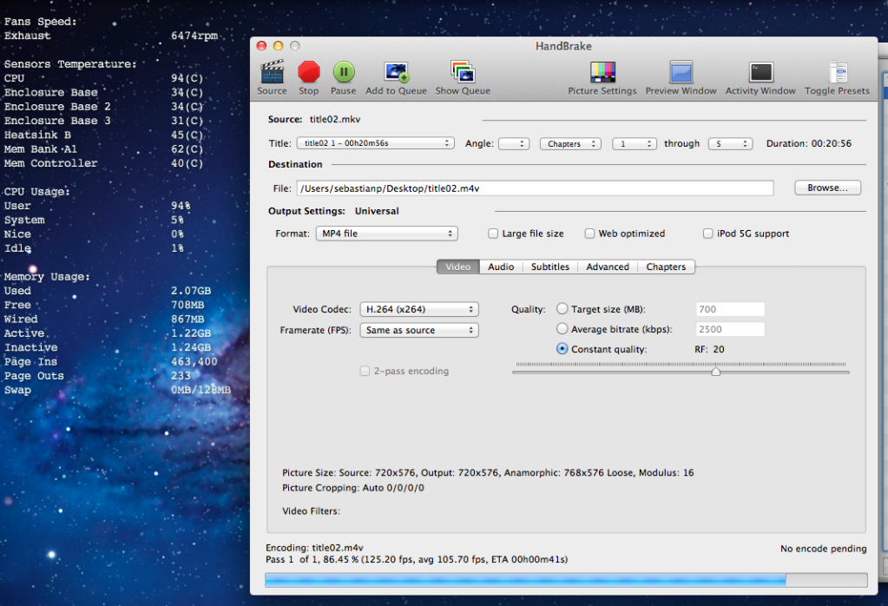Click the Source clapperboard icon
Screen dimensions: 888x606
click(x=272, y=73)
